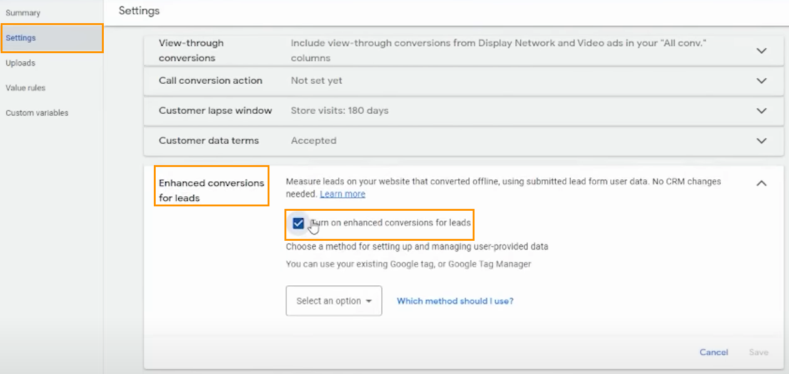
Task: Uncheck Turn on enhanced conversions for leads
Action: coord(298,223)
